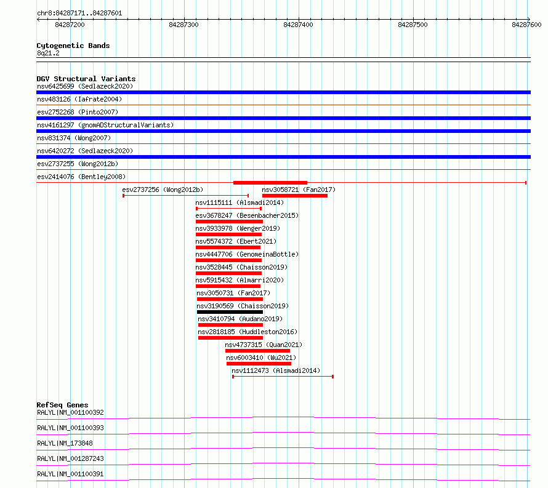Click the red bar under nsv4737315 (Quan2021)
Screen dimensions: 548x488
[257, 351]
